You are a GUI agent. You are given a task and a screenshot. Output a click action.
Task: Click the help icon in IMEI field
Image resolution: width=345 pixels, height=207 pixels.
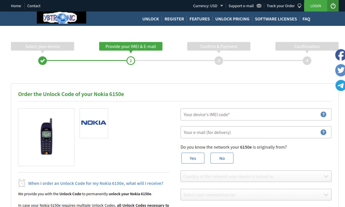(323, 114)
